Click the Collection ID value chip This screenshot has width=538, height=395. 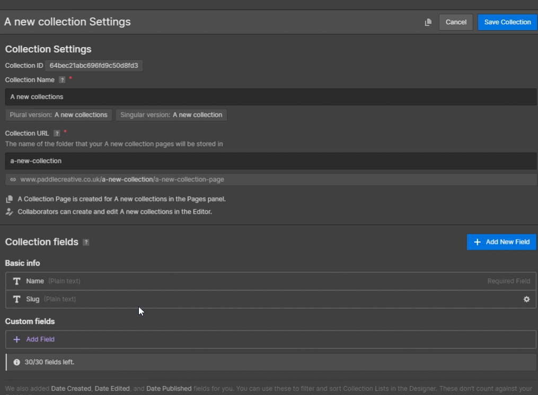[x=94, y=65]
